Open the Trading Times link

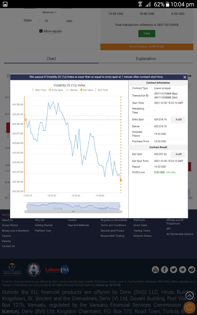click(x=142, y=231)
